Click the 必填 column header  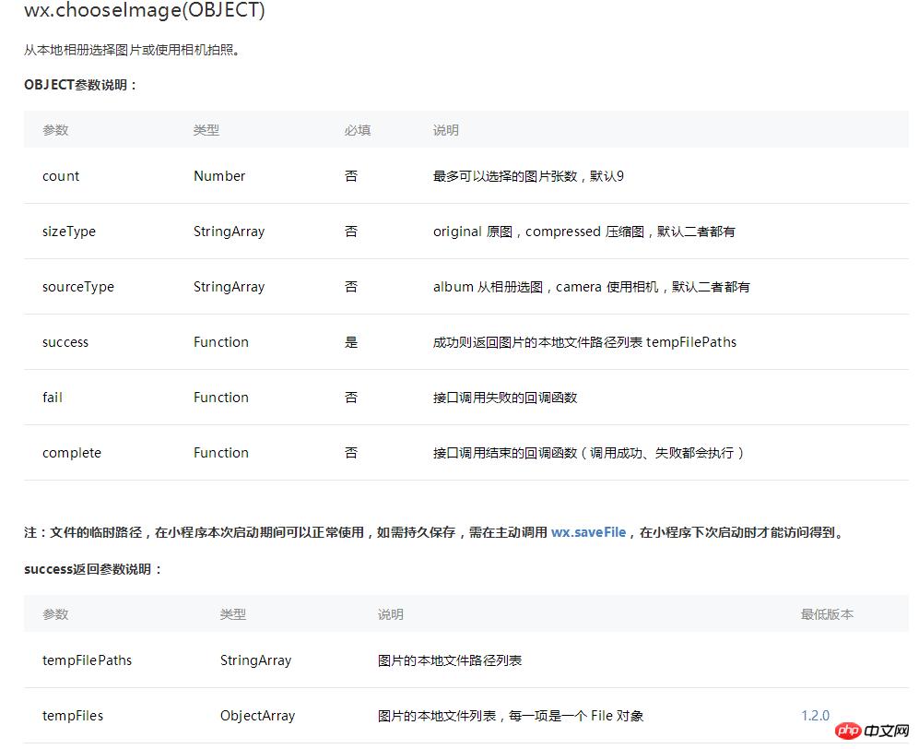coord(357,130)
